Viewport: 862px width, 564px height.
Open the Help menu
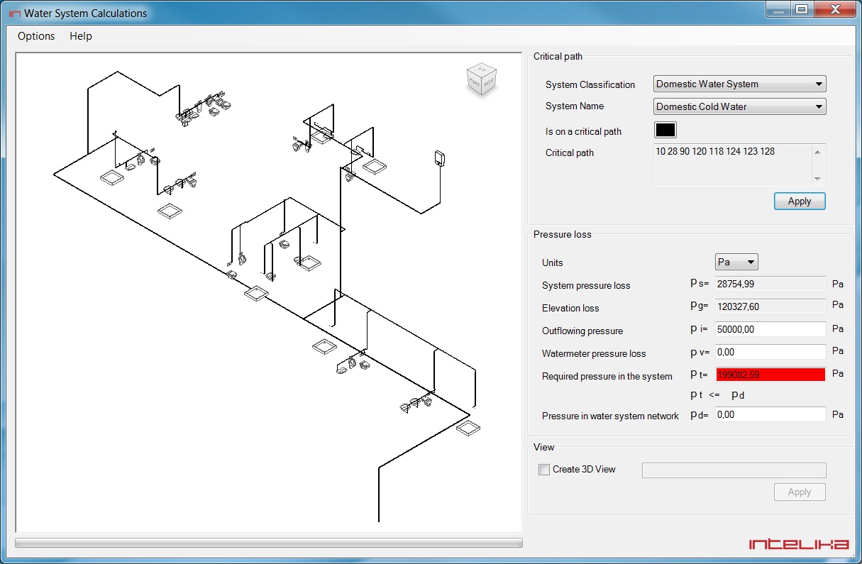[80, 36]
